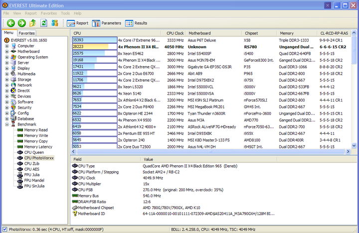
Task: Open the Tools menu
Action: pyautogui.click(x=65, y=13)
